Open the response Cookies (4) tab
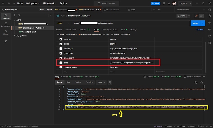 pyautogui.click(x=66, y=77)
